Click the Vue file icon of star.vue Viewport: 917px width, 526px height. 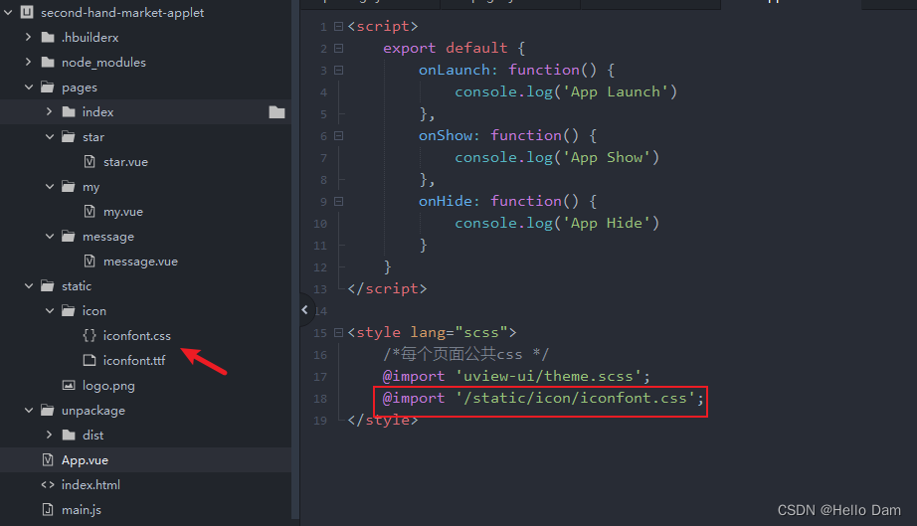(x=90, y=161)
